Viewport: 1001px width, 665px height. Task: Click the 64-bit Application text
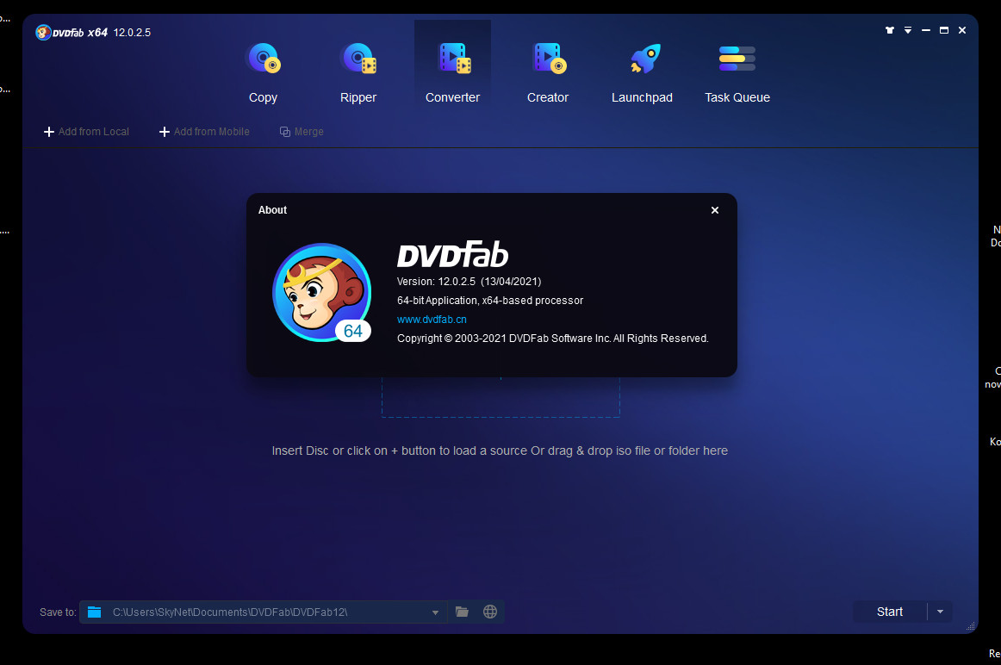click(x=490, y=301)
